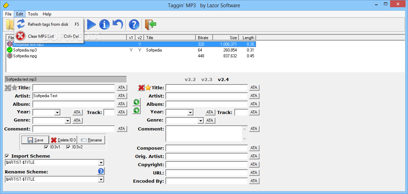Click the v1 Artist field with Softpedia Test
Screen dimensions: 408x194
(74, 96)
